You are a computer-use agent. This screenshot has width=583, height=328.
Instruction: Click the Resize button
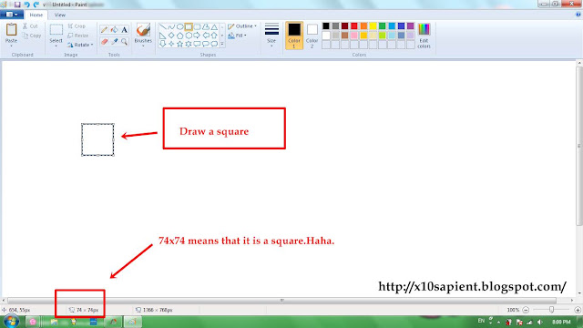[x=78, y=36]
